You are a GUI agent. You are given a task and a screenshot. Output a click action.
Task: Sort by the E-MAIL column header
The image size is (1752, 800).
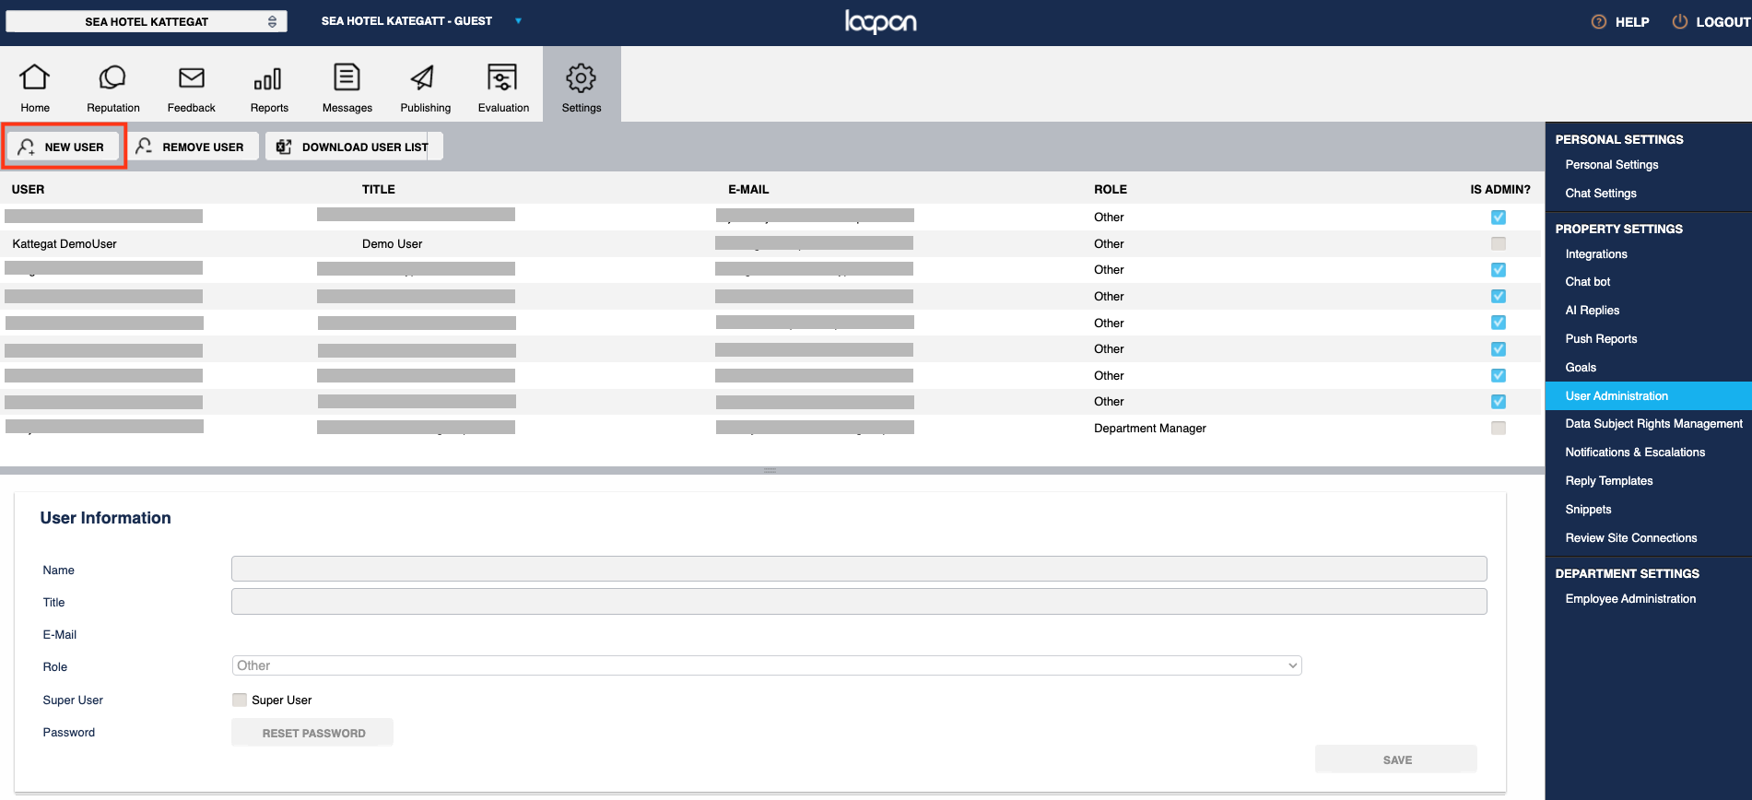tap(748, 190)
